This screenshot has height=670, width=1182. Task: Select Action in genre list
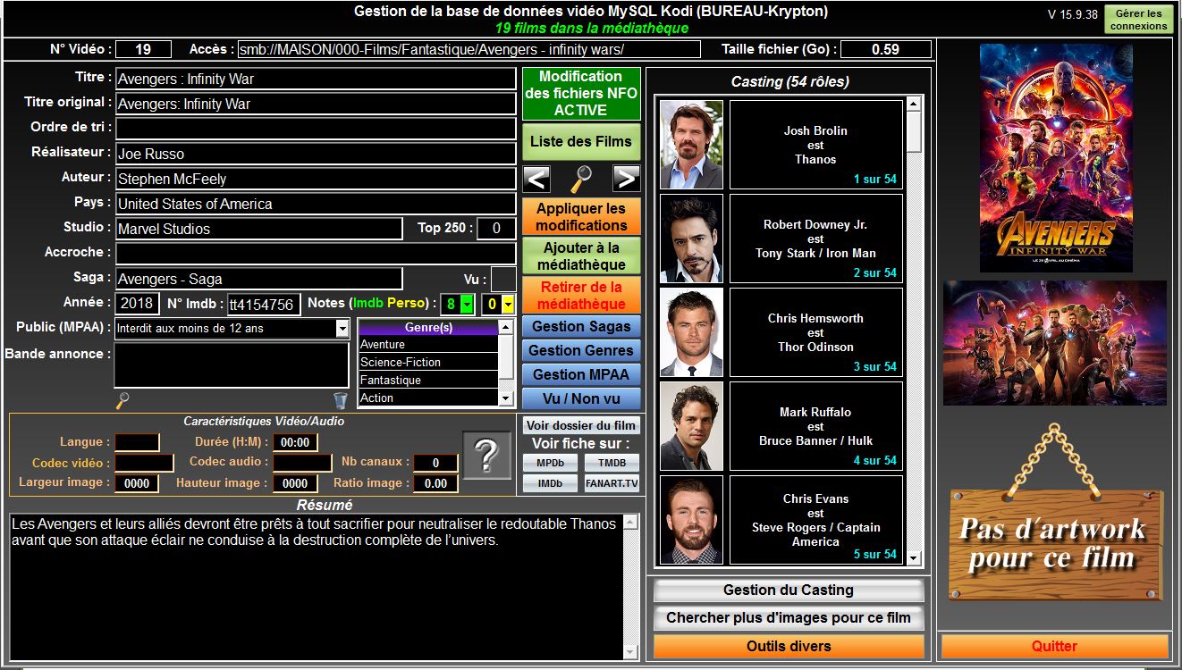coord(428,398)
